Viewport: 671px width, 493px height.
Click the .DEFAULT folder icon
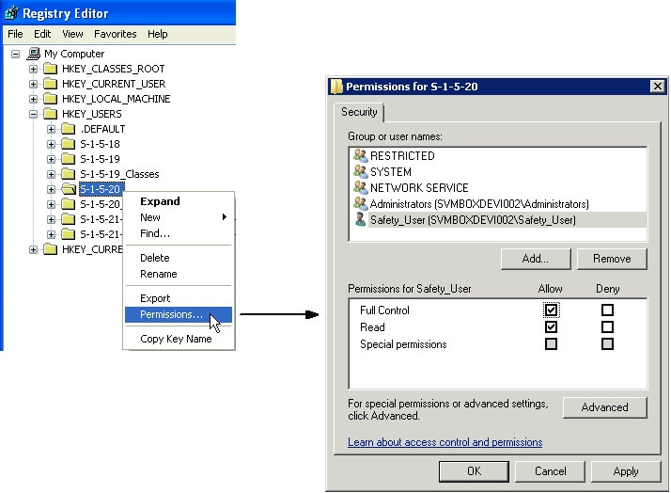(68, 129)
